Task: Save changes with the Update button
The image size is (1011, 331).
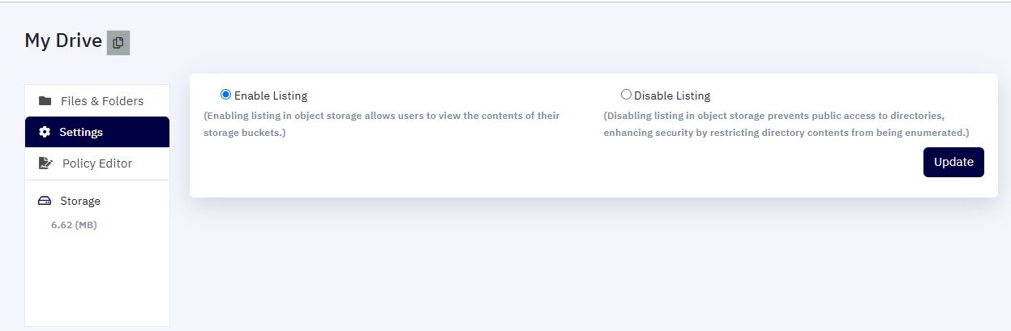Action: point(953,162)
